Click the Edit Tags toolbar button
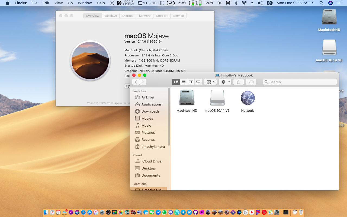The image size is (347, 217). point(251,82)
